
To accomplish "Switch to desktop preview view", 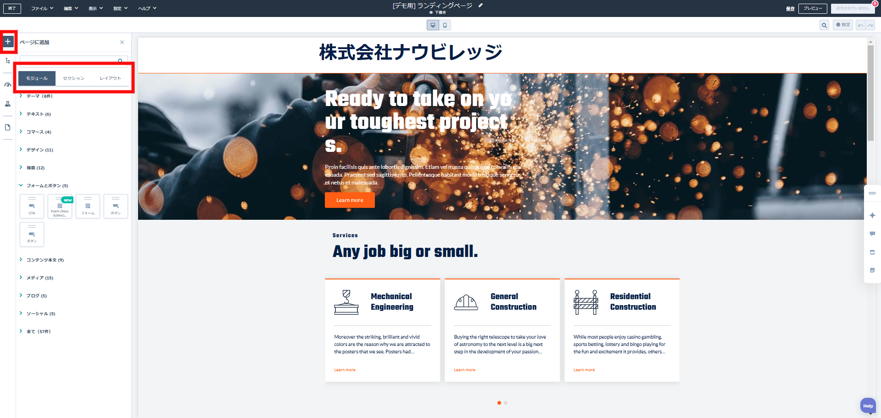I will (433, 25).
